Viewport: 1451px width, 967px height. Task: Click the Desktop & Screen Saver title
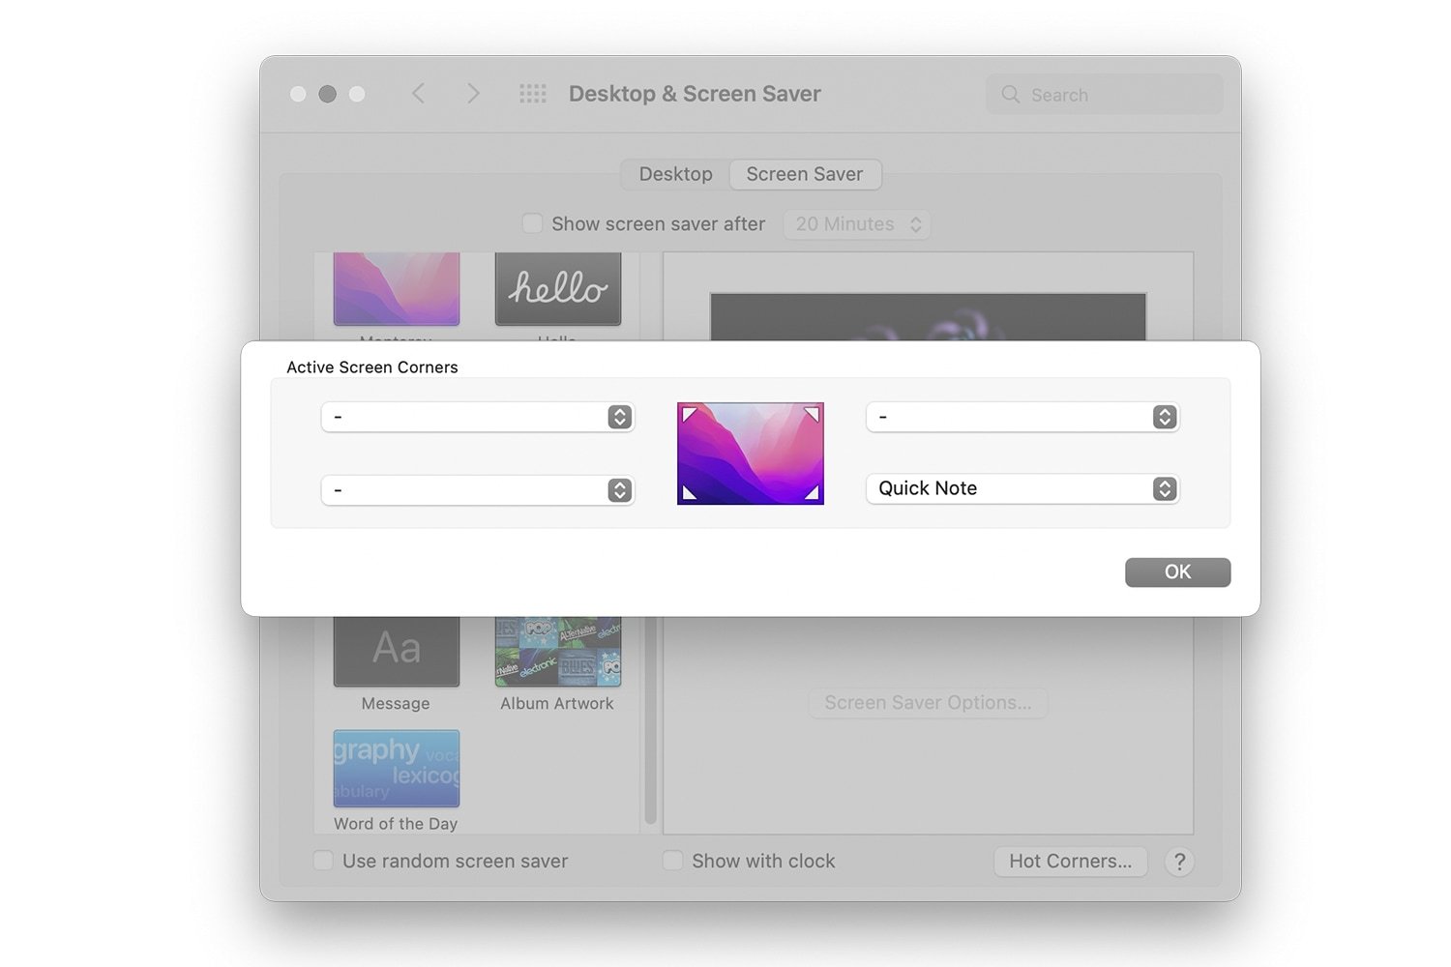tap(695, 94)
